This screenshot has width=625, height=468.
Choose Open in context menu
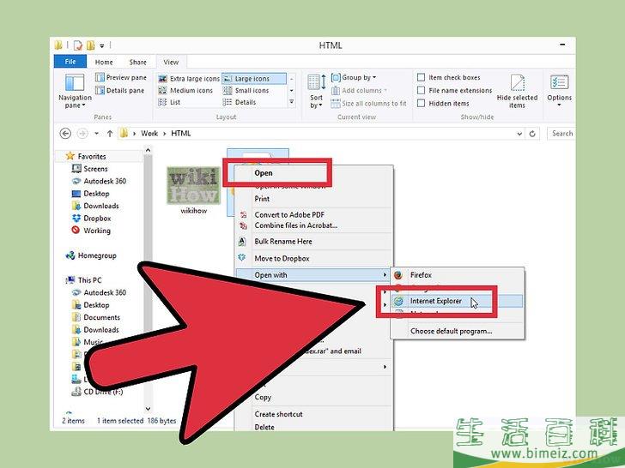[x=264, y=173]
